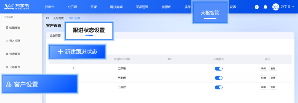Open 网校商城 in top navigation

coord(116,7)
